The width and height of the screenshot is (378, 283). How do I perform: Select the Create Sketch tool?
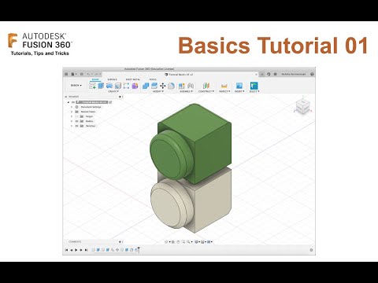tap(92, 86)
